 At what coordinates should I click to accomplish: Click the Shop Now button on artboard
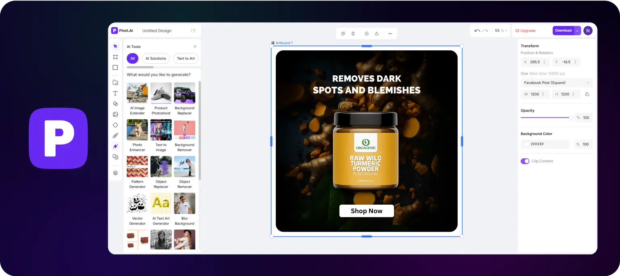pyautogui.click(x=367, y=211)
